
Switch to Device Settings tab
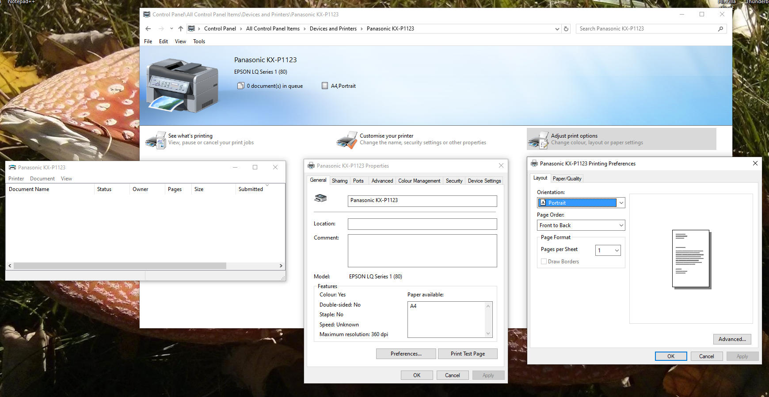pyautogui.click(x=484, y=181)
